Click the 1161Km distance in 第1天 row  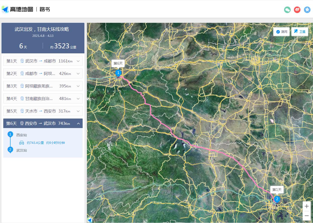tap(65, 61)
